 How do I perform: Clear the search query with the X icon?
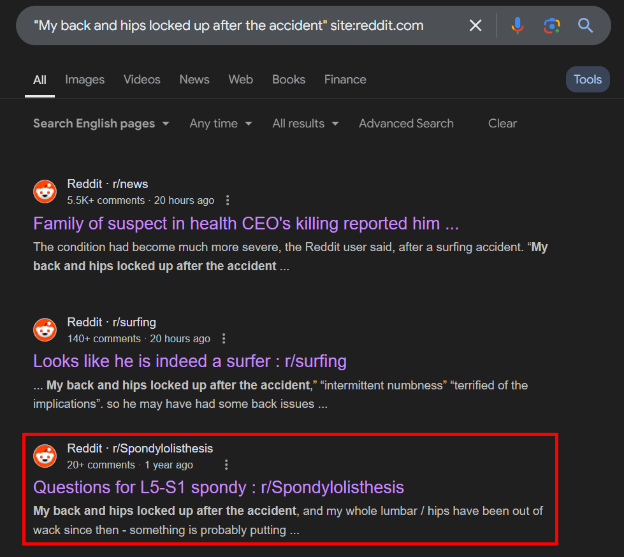click(x=475, y=25)
